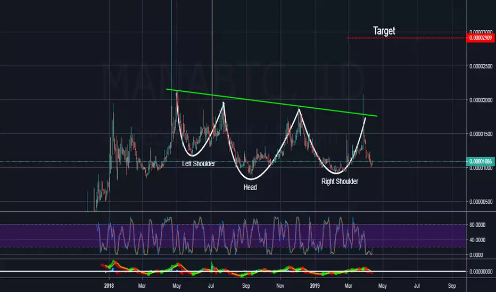The height and width of the screenshot is (292, 496).
Task: Click the first Sep label after Jul 2018
Action: tap(246, 286)
